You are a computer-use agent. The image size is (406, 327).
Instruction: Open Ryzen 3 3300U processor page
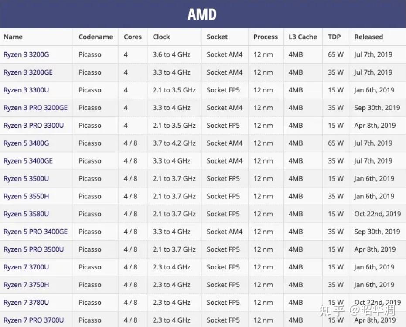click(26, 90)
